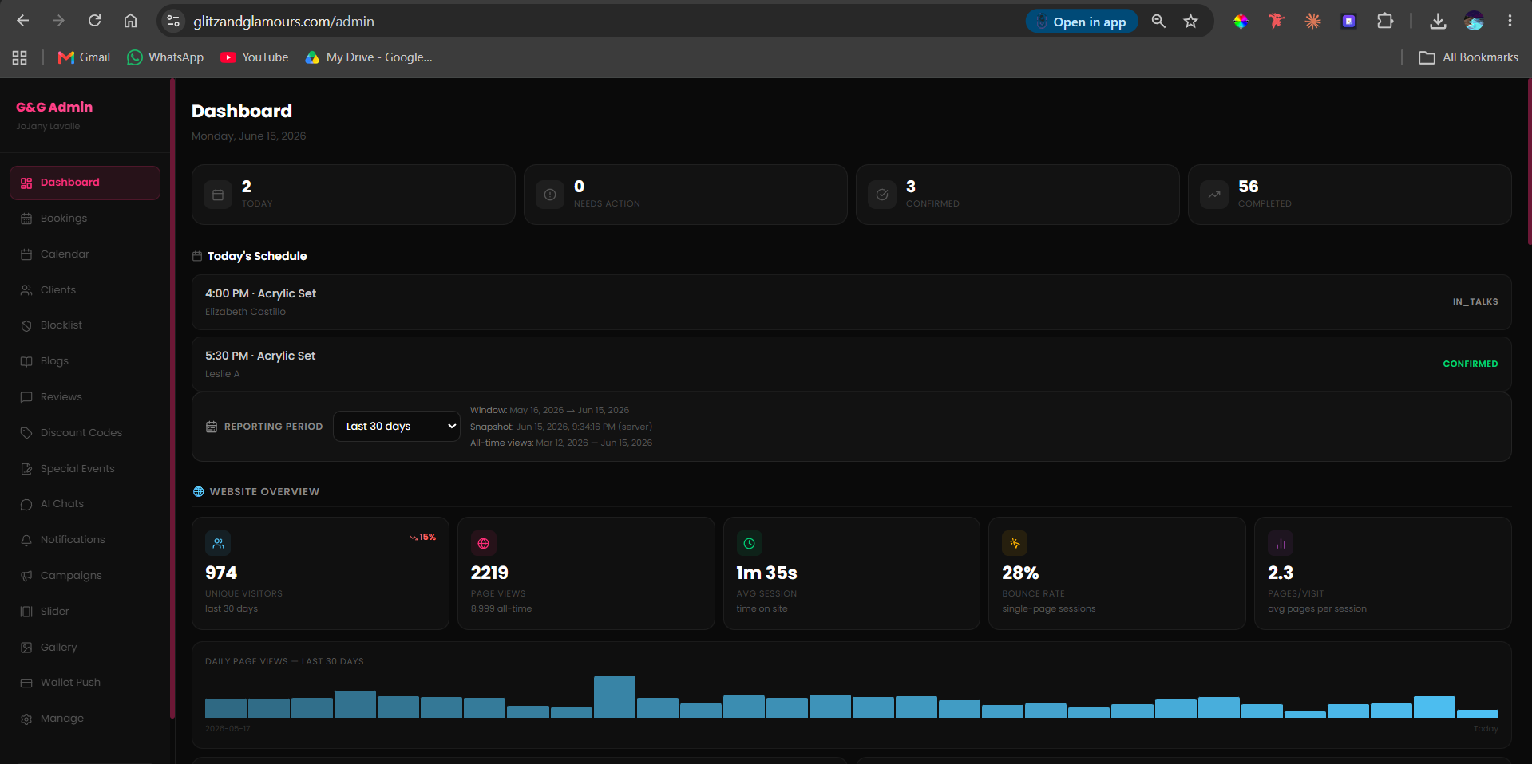1532x764 pixels.
Task: Click the address bar URL
Action: coord(283,22)
